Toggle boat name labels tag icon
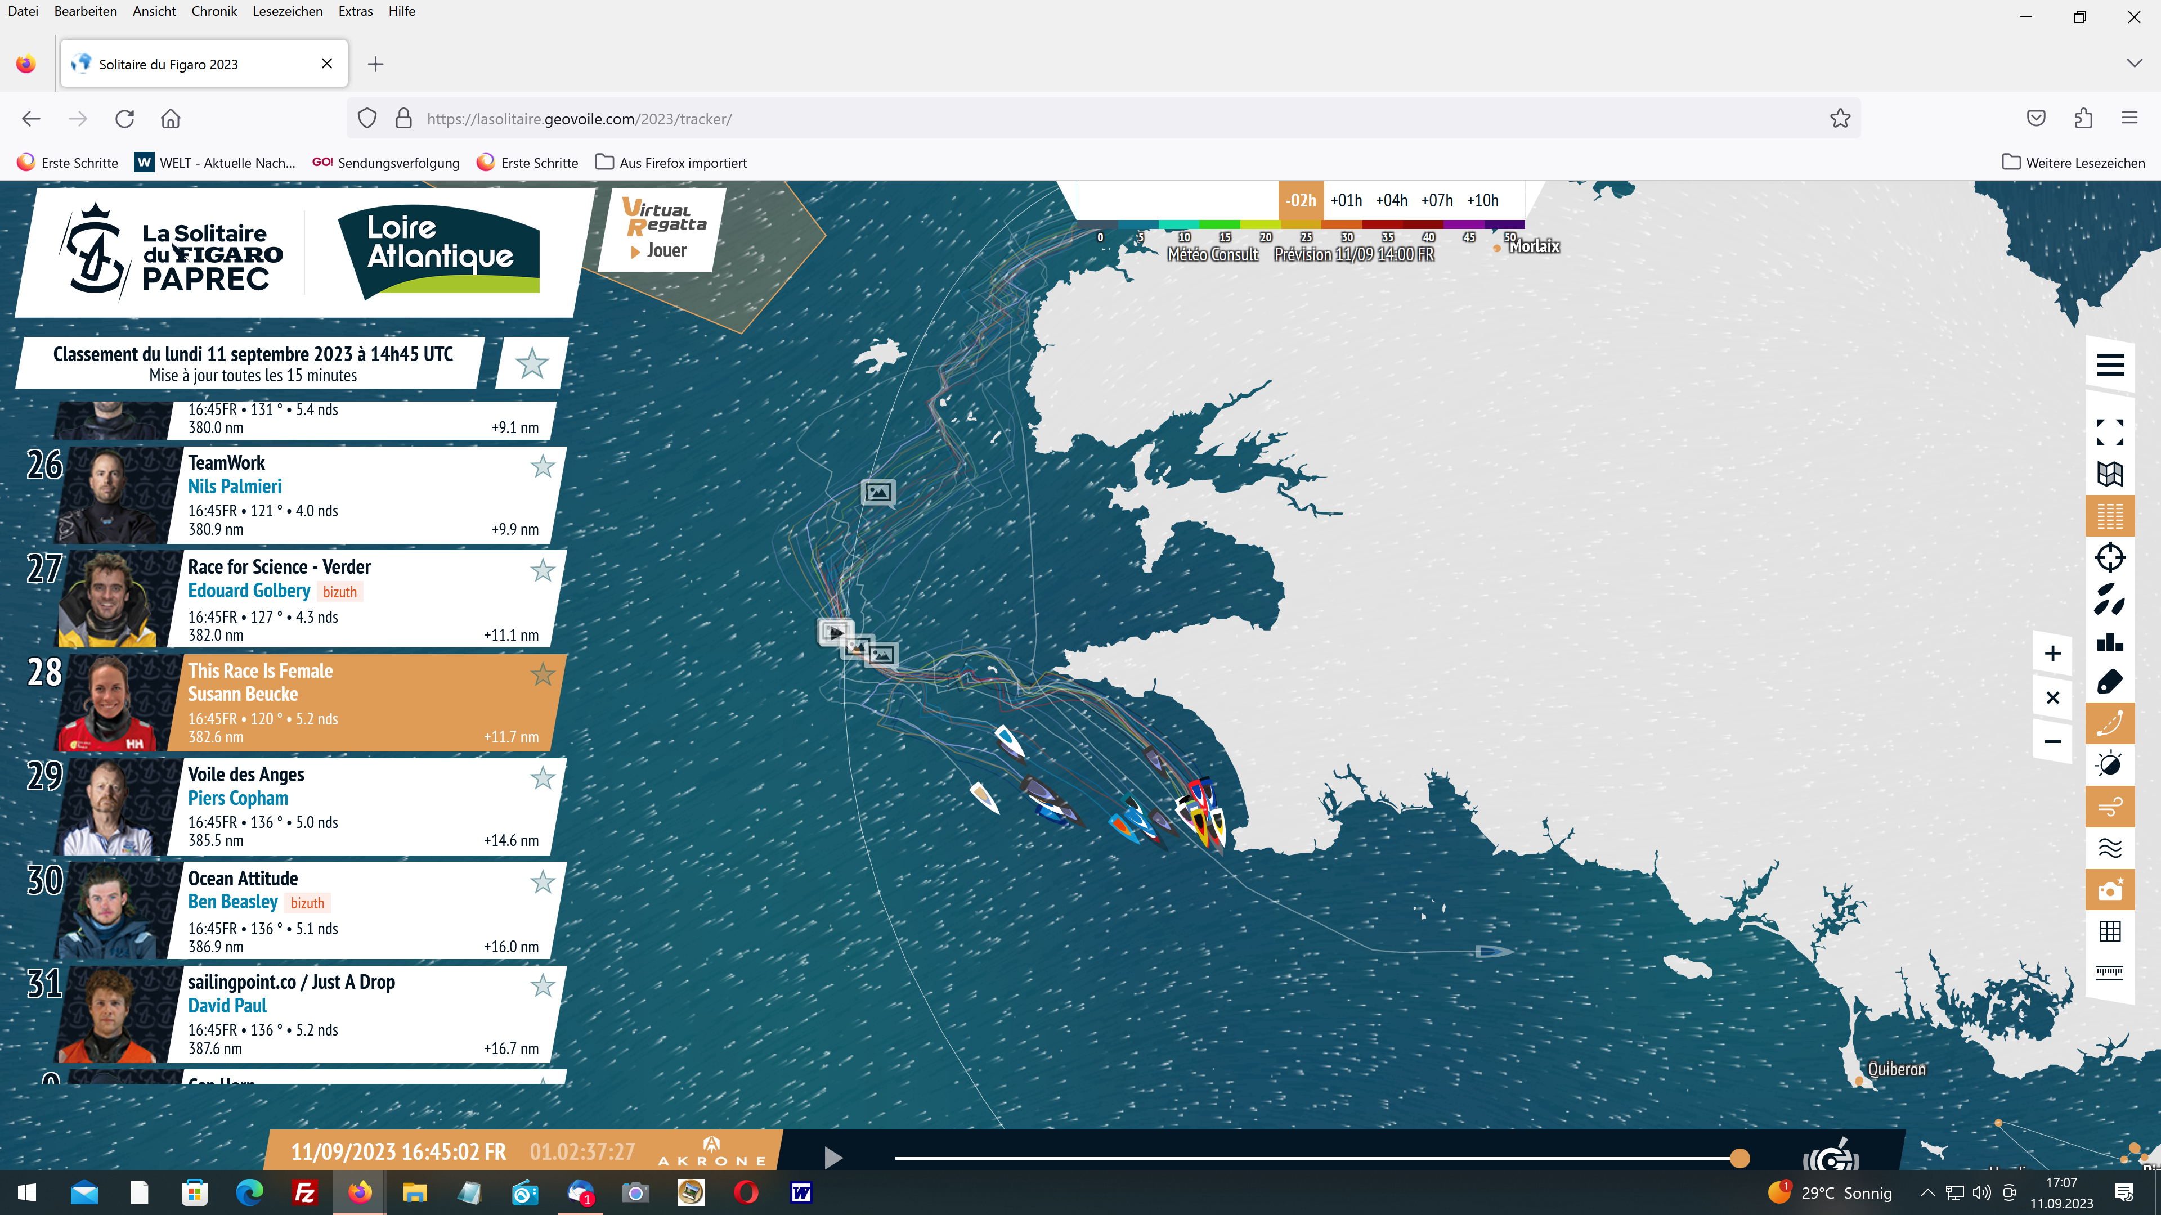This screenshot has width=2161, height=1215. click(2110, 682)
